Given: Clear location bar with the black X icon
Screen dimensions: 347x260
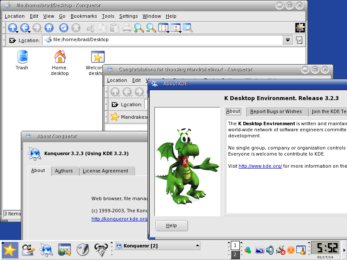Looking at the screenshot, I should 13,40.
